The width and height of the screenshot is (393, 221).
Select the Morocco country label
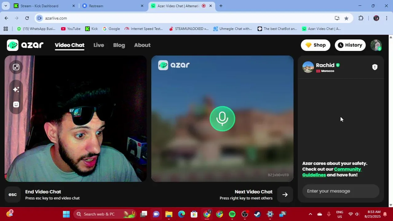coord(327,71)
